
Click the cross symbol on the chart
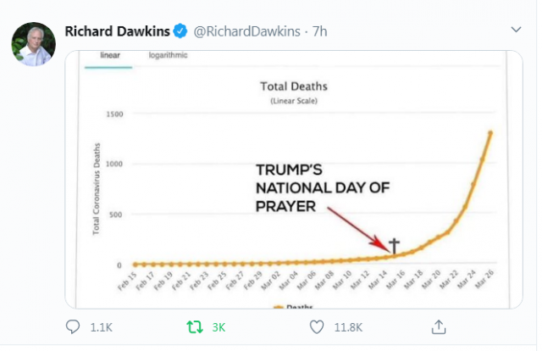[394, 246]
